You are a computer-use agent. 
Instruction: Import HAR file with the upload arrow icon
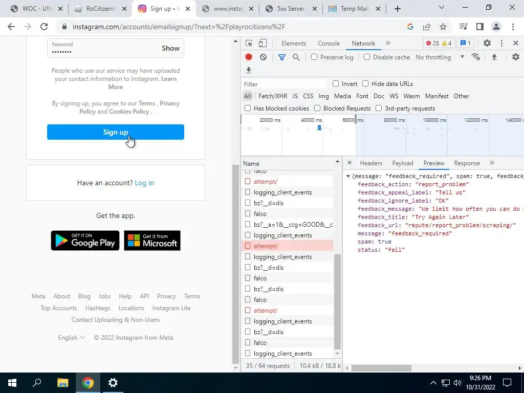click(494, 57)
